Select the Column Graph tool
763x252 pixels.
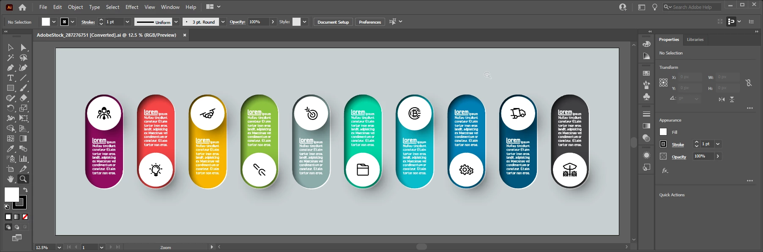[x=24, y=159]
